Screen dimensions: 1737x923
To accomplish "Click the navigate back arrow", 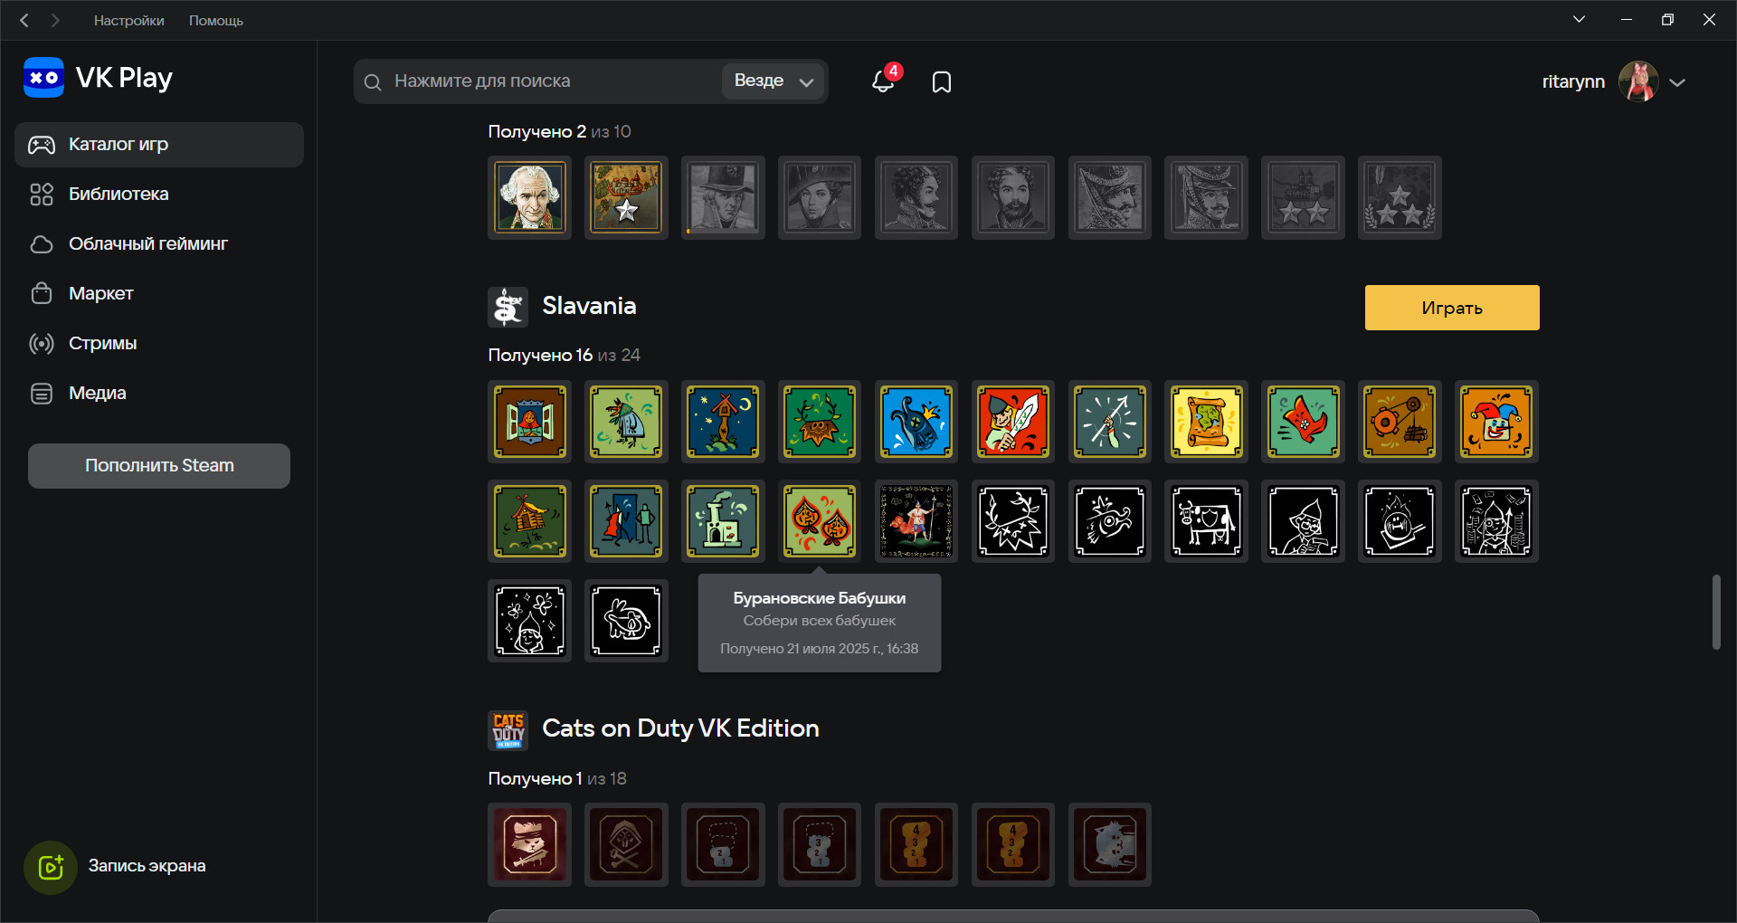I will [25, 20].
